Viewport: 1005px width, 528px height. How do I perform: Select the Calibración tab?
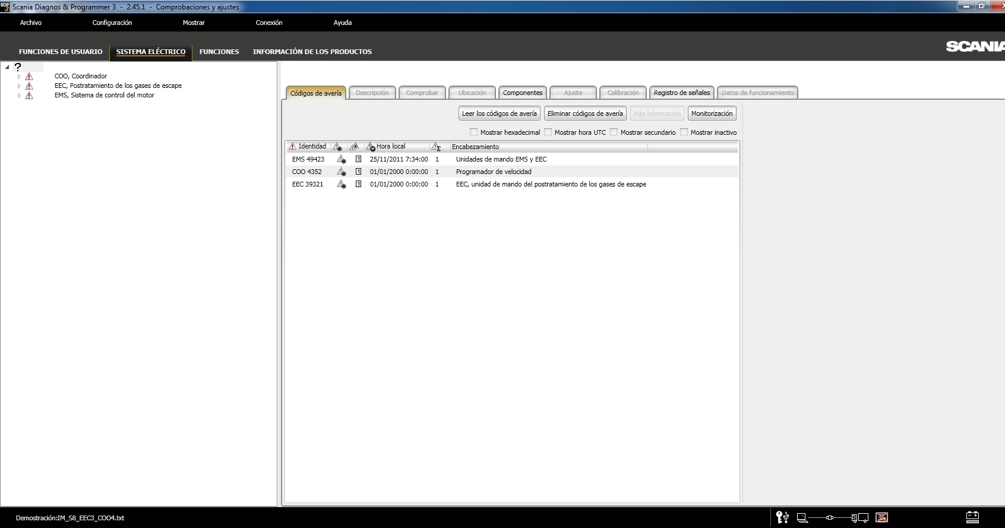pyautogui.click(x=623, y=93)
